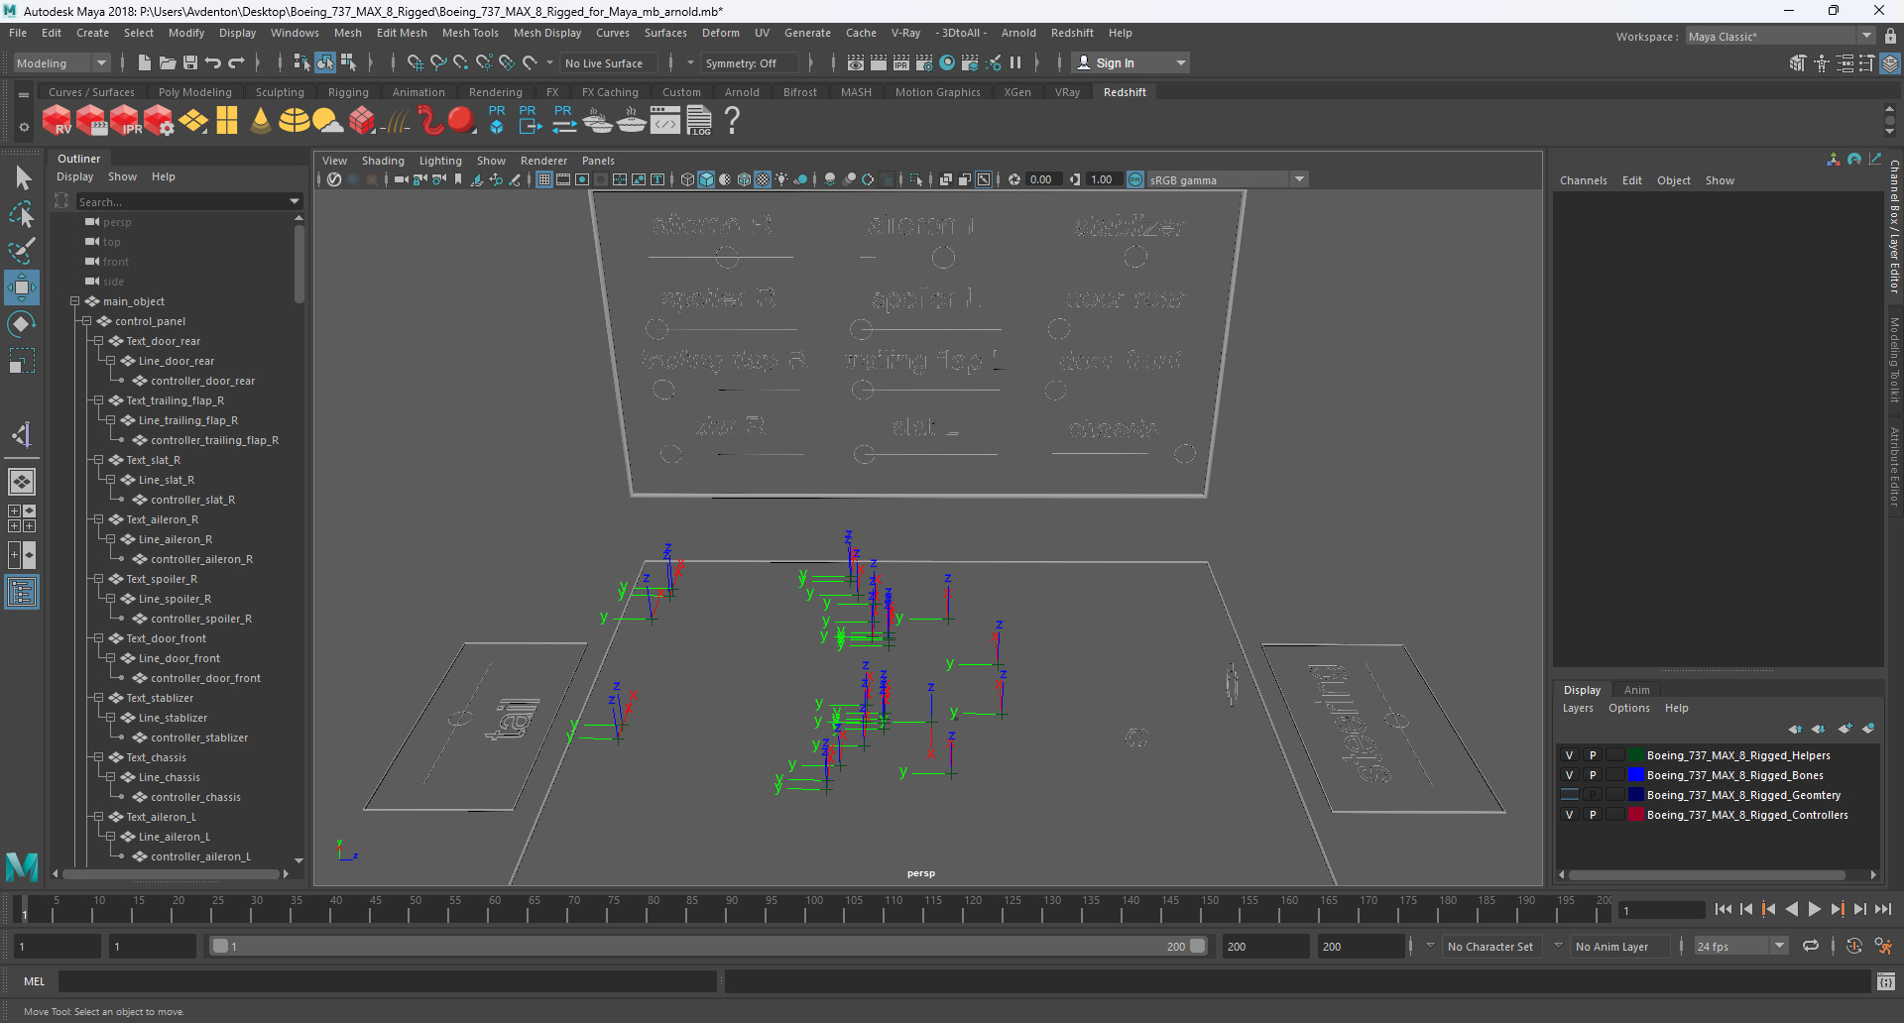Select the Move tool in toolbox
The width and height of the screenshot is (1904, 1023).
tap(22, 287)
